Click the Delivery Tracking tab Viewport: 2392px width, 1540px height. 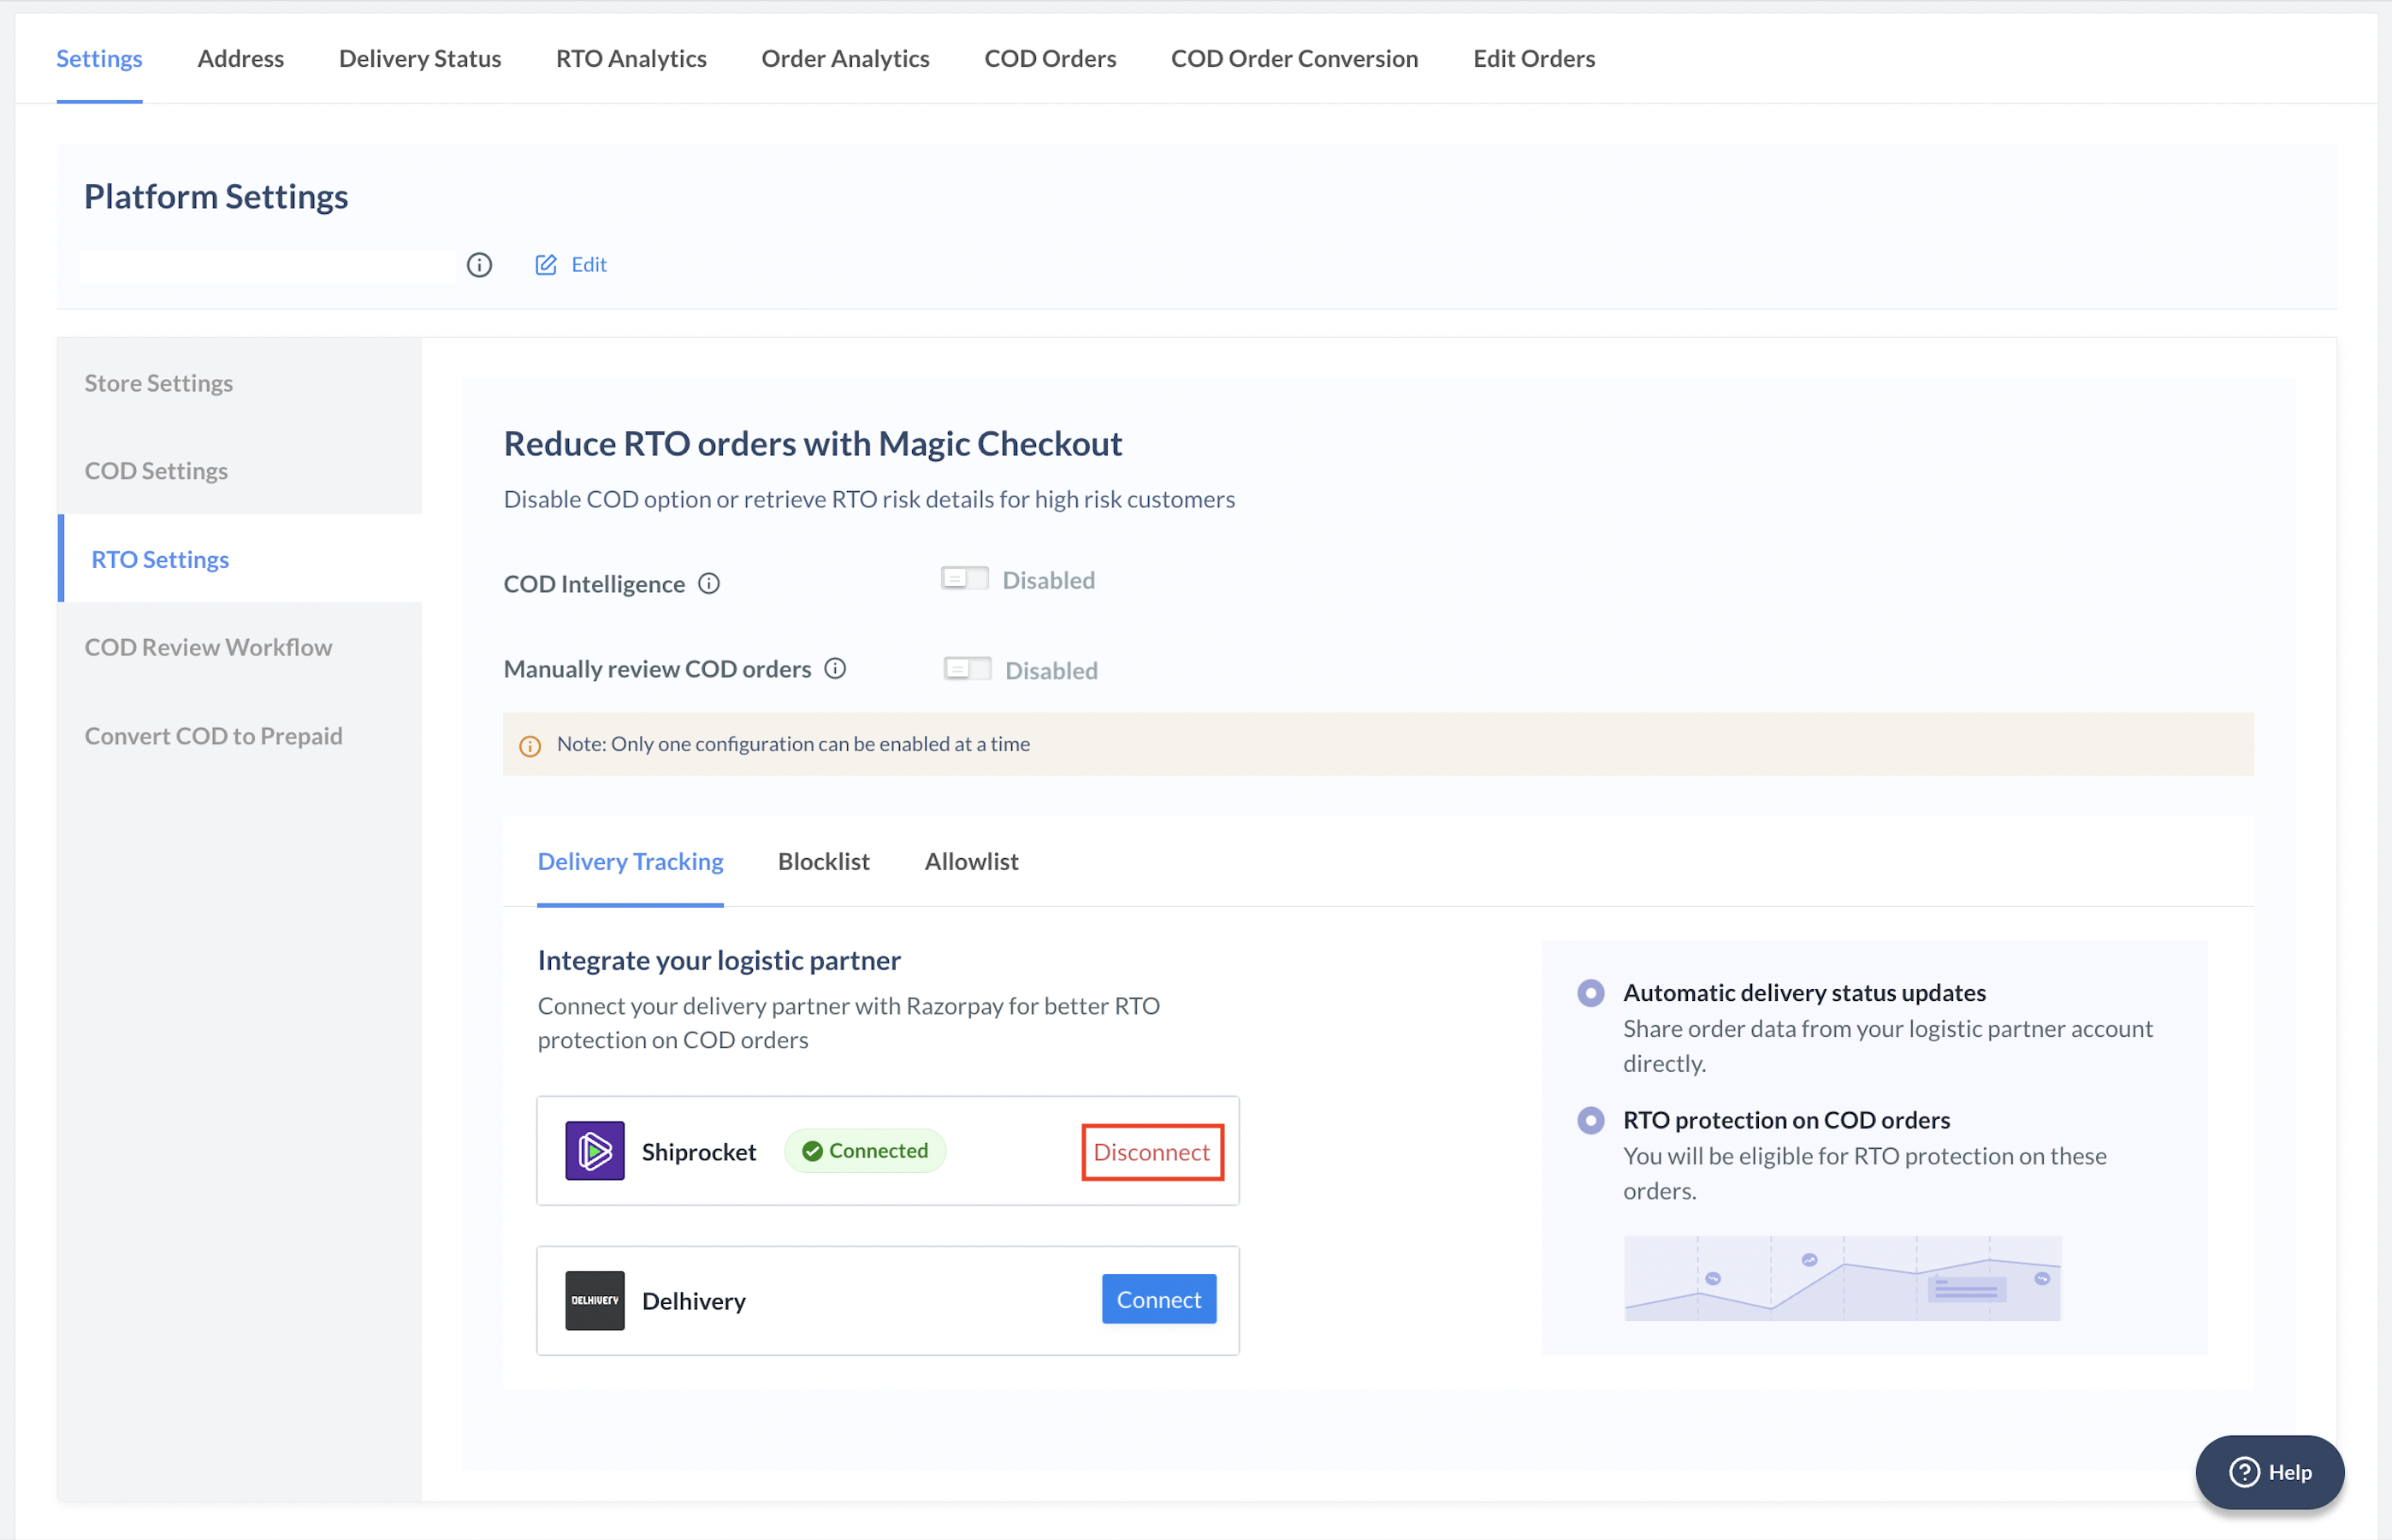point(631,860)
